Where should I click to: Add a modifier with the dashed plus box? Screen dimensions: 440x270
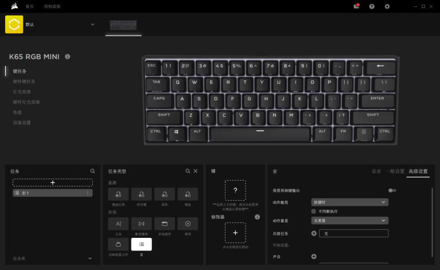235,233
